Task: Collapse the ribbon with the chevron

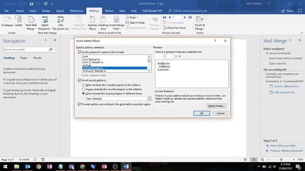Action: tap(302, 33)
